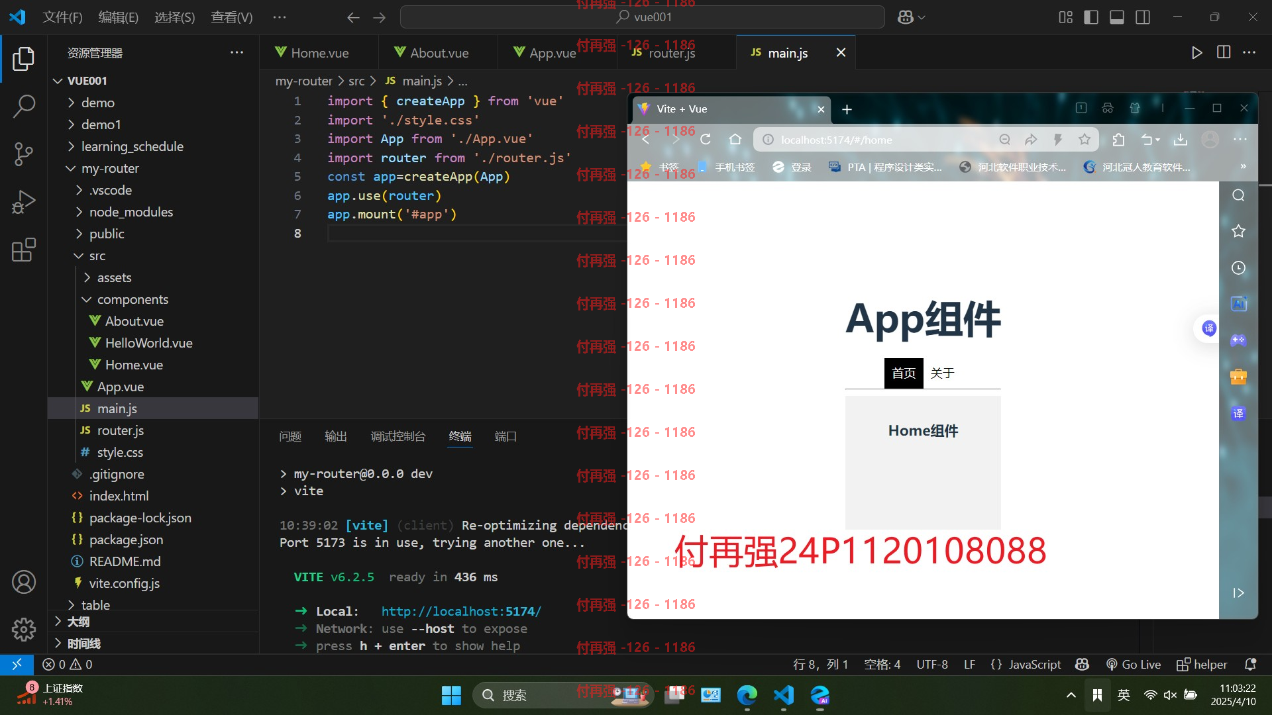The height and width of the screenshot is (715, 1272).
Task: Open browser downloads icon
Action: [1181, 140]
